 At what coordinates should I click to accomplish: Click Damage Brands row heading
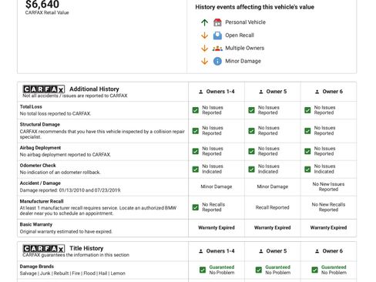tap(37, 267)
